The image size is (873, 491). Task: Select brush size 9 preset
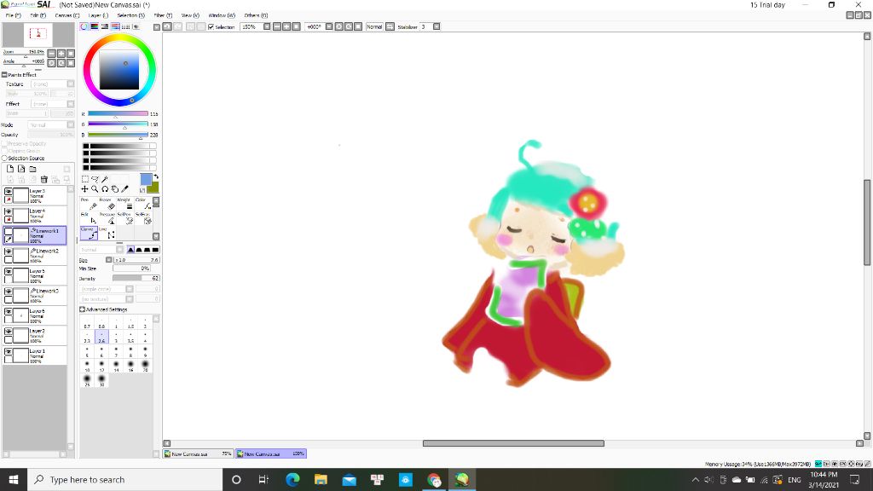[145, 352]
